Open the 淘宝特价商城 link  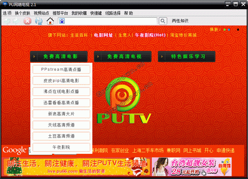pyautogui.click(x=184, y=35)
